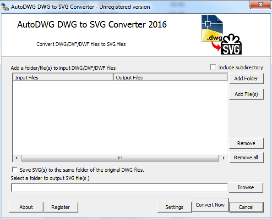Click the app icon in the title bar
This screenshot has height=219, width=272.
[5, 7]
